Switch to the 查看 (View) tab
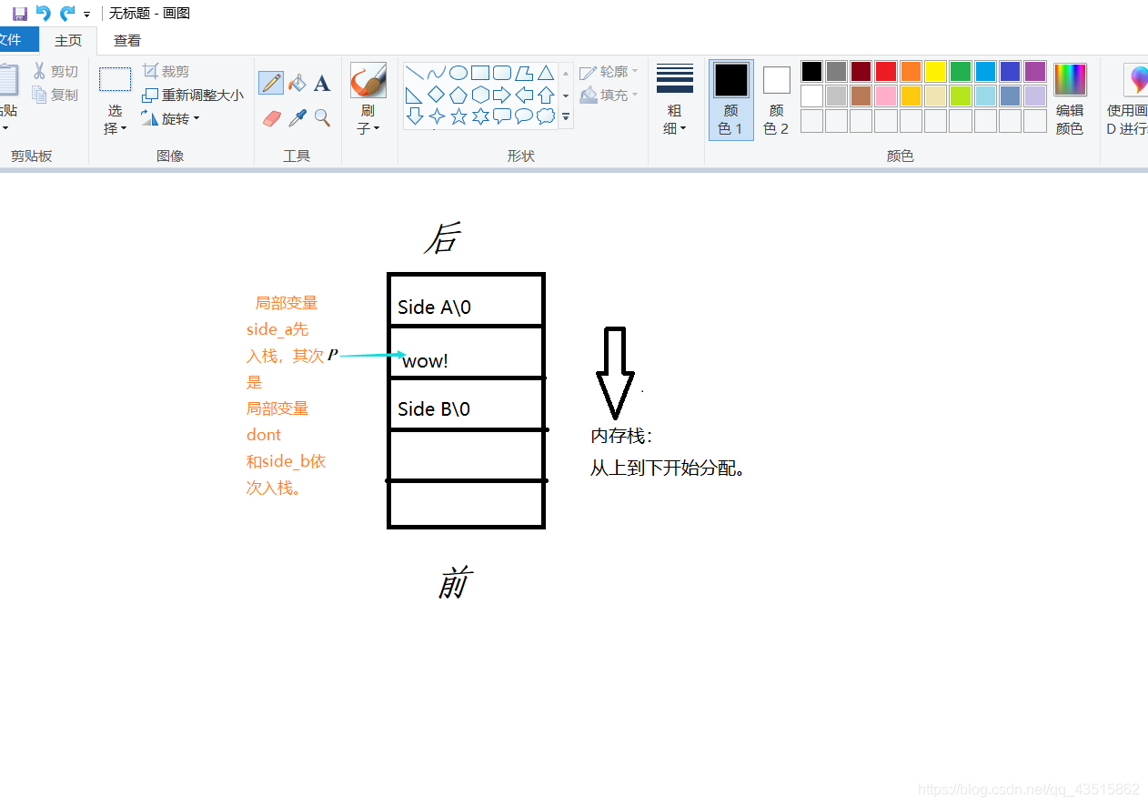This screenshot has width=1148, height=806. (127, 40)
